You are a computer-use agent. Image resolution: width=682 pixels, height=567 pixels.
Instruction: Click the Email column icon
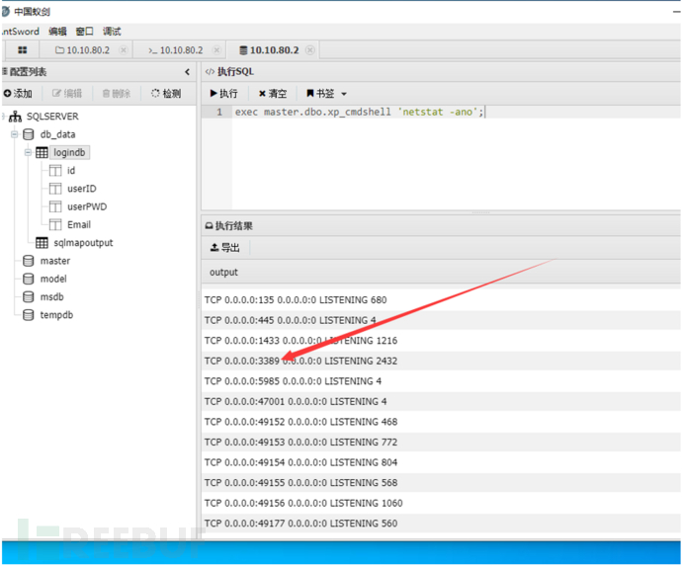(x=55, y=225)
